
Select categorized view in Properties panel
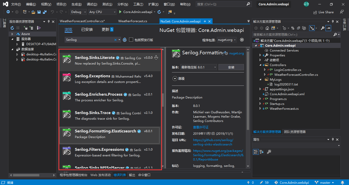256,152
